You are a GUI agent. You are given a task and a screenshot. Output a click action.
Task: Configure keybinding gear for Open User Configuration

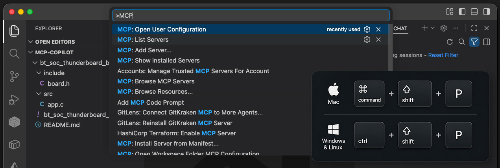tap(367, 30)
